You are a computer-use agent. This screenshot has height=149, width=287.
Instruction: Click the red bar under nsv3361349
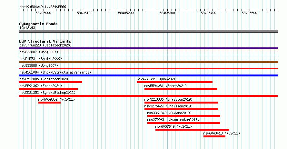coord(184,116)
